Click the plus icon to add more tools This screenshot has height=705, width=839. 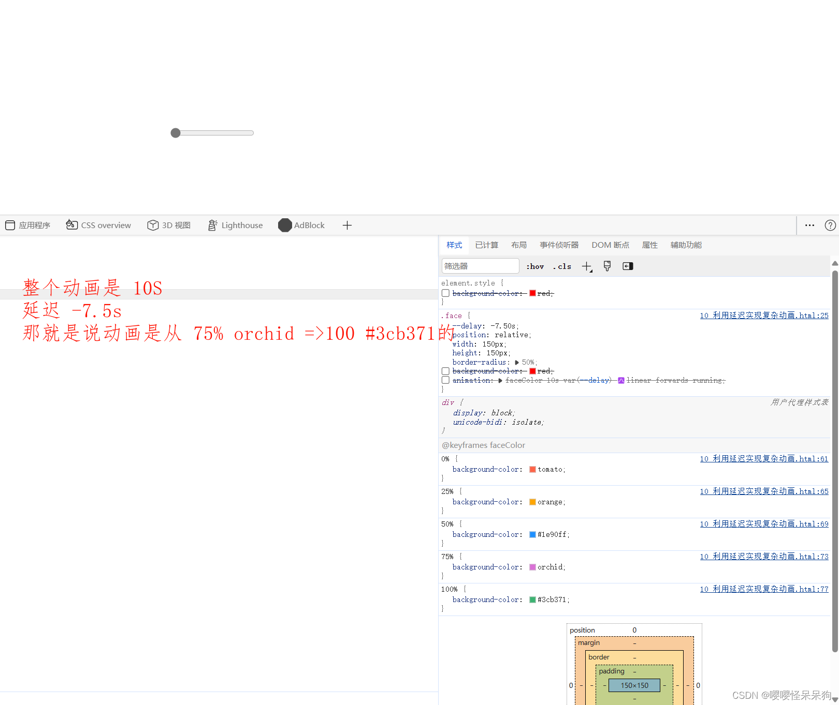347,226
